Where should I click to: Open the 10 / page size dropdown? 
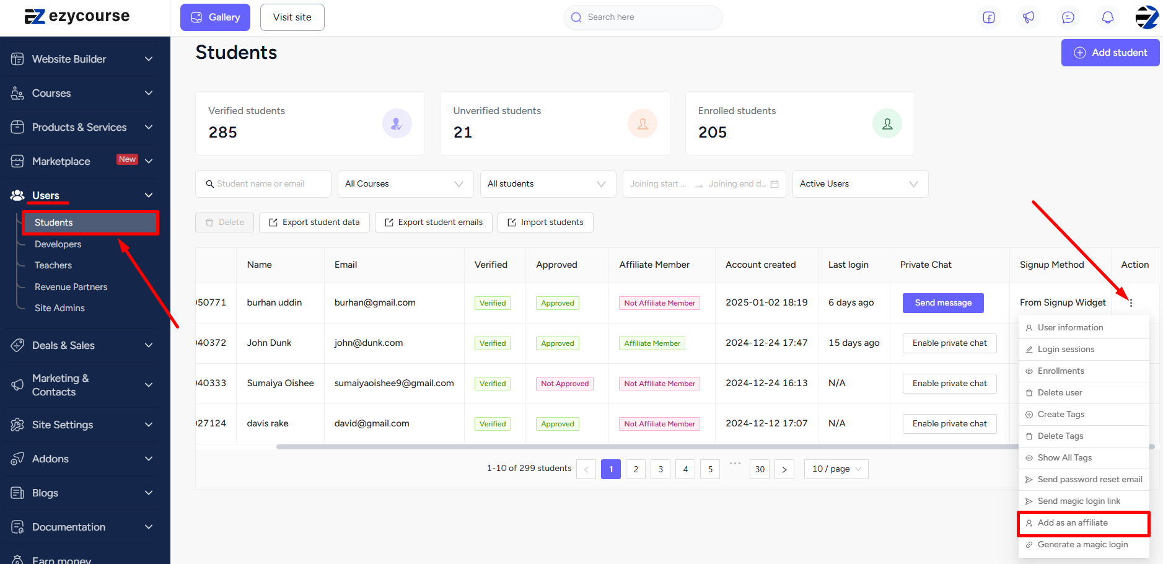pyautogui.click(x=836, y=469)
